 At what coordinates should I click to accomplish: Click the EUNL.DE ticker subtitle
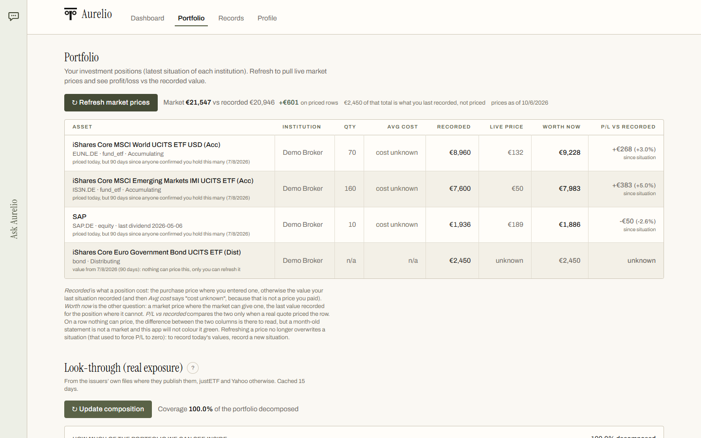pos(118,154)
